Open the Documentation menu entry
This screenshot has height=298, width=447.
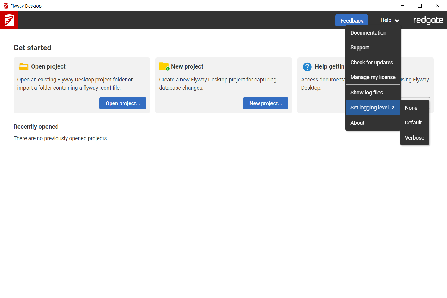tap(368, 32)
